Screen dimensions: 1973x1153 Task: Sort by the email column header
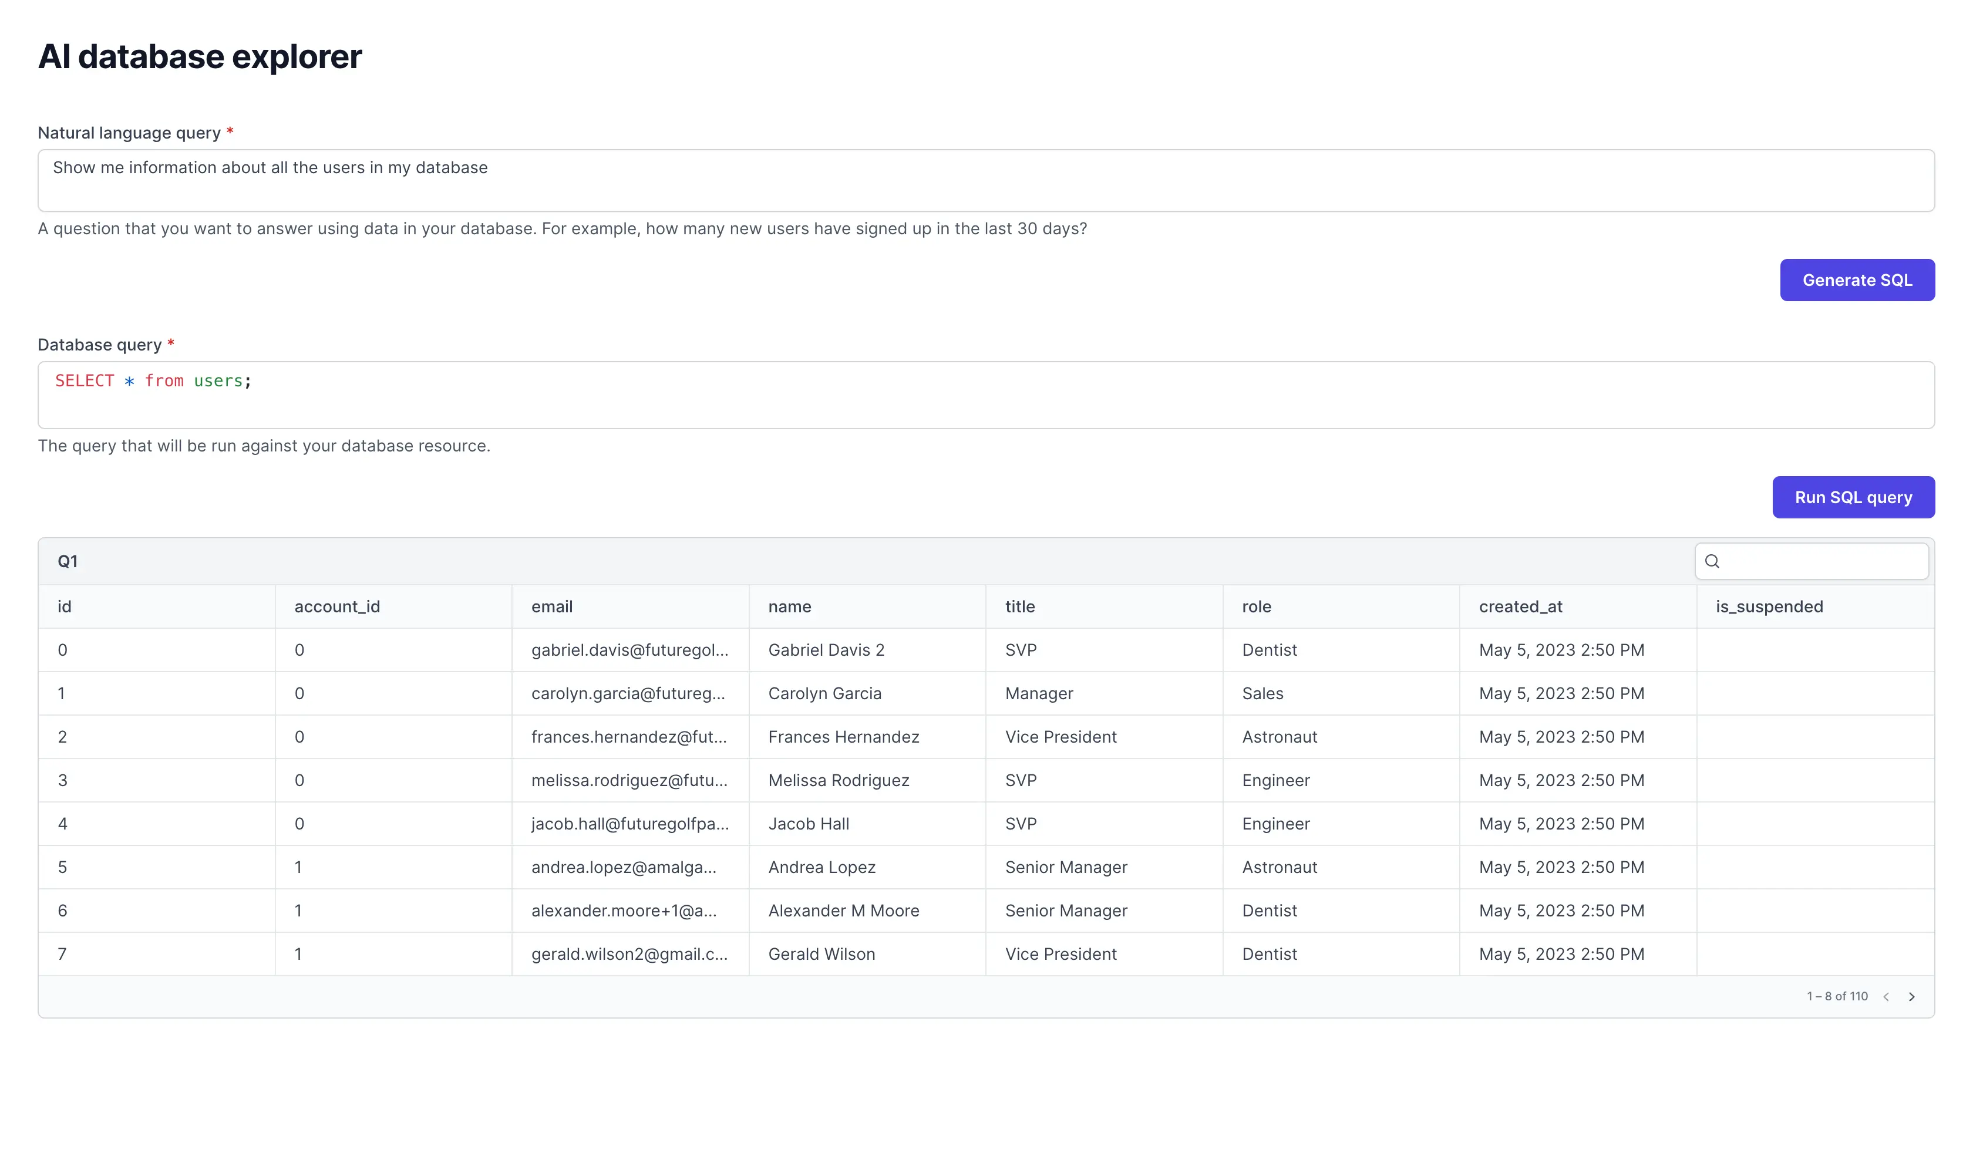click(x=630, y=606)
